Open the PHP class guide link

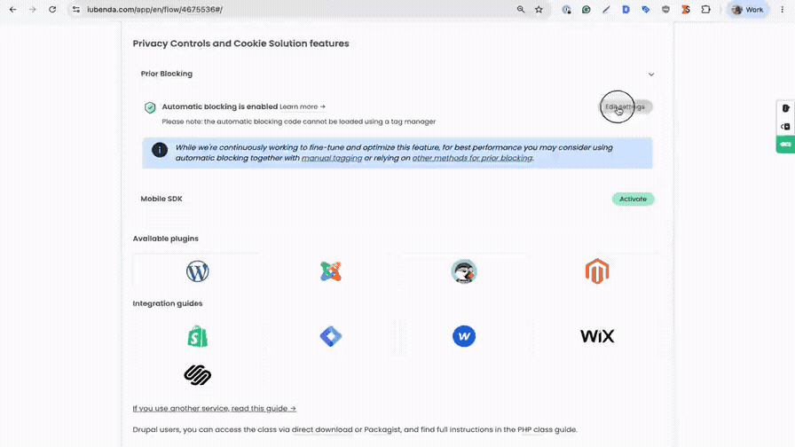tap(547, 430)
